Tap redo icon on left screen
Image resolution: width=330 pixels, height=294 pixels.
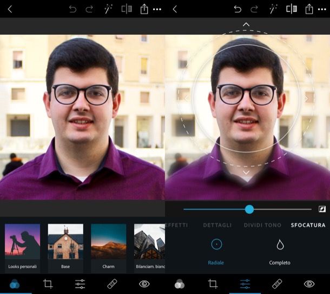pos(89,9)
